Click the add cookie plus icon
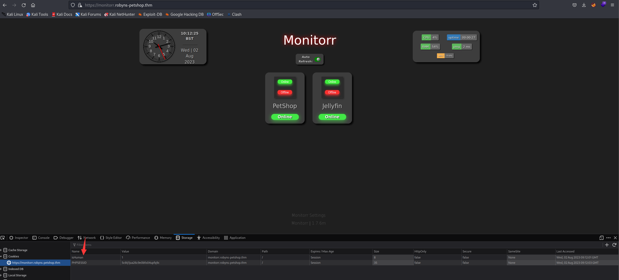Image resolution: width=619 pixels, height=280 pixels. click(607, 245)
